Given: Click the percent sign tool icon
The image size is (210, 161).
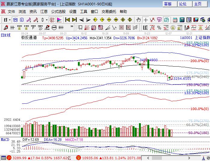Looking at the screenshot, I should point(159,28).
